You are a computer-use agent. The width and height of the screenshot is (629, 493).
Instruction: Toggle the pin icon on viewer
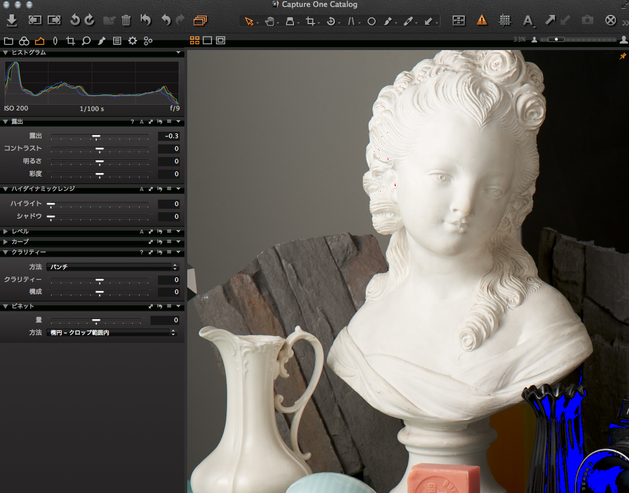click(x=623, y=56)
